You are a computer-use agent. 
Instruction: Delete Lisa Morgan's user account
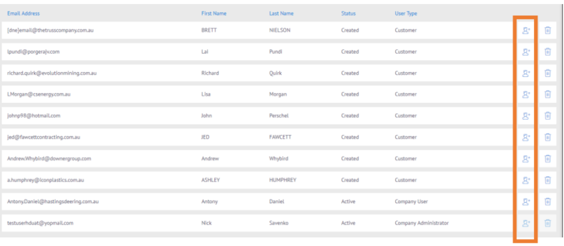[547, 95]
